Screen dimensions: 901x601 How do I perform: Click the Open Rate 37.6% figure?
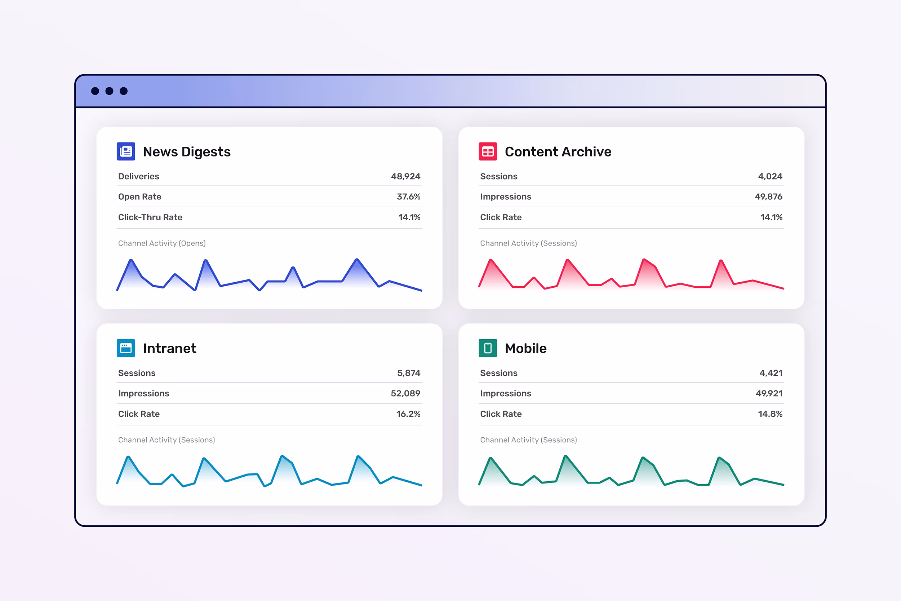coord(408,196)
